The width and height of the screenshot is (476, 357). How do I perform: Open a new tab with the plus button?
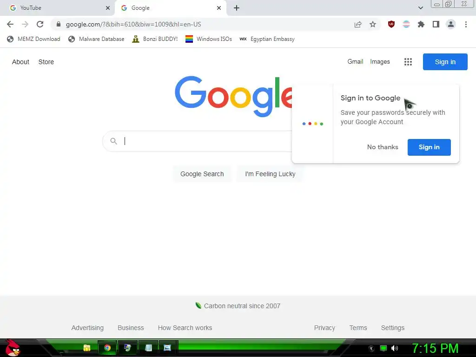point(237,8)
